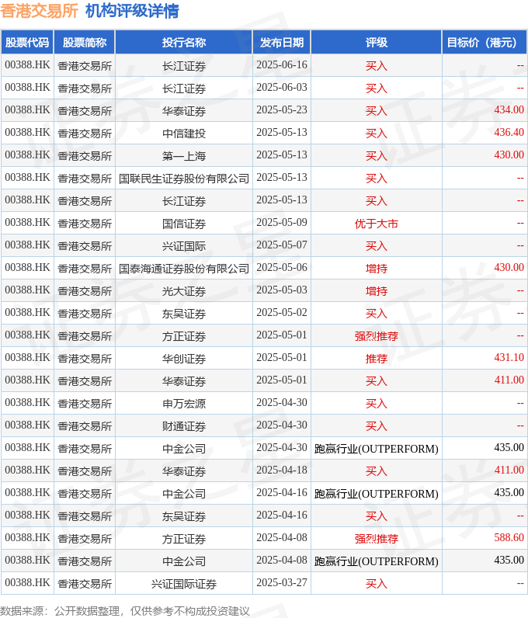Click the 机构评级详情 heading text

132,11
